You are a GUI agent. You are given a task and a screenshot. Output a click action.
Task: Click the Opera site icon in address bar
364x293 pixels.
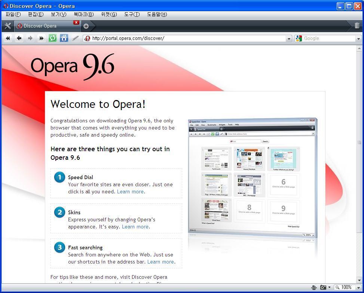(x=87, y=38)
